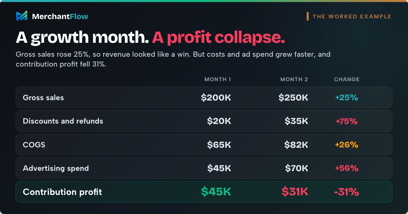Click the MerchantFlow logo icon
Image resolution: width=408 pixels, height=214 pixels.
[22, 16]
